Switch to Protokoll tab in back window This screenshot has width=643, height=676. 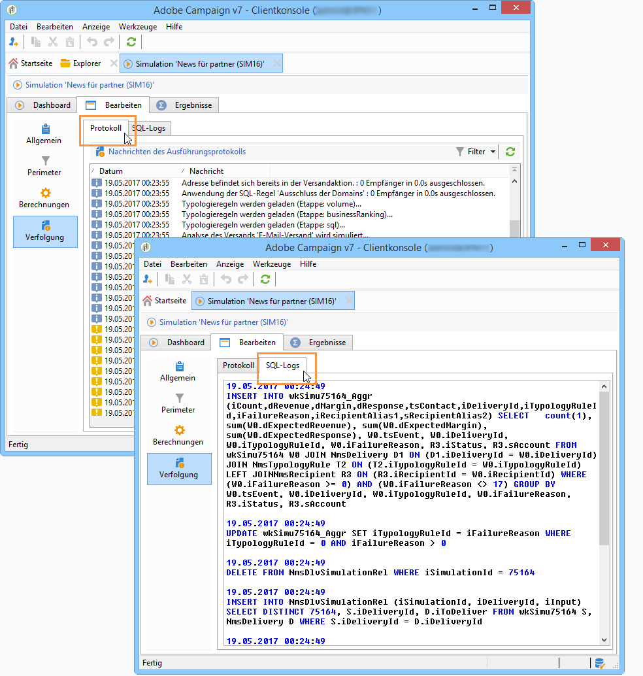coord(106,128)
